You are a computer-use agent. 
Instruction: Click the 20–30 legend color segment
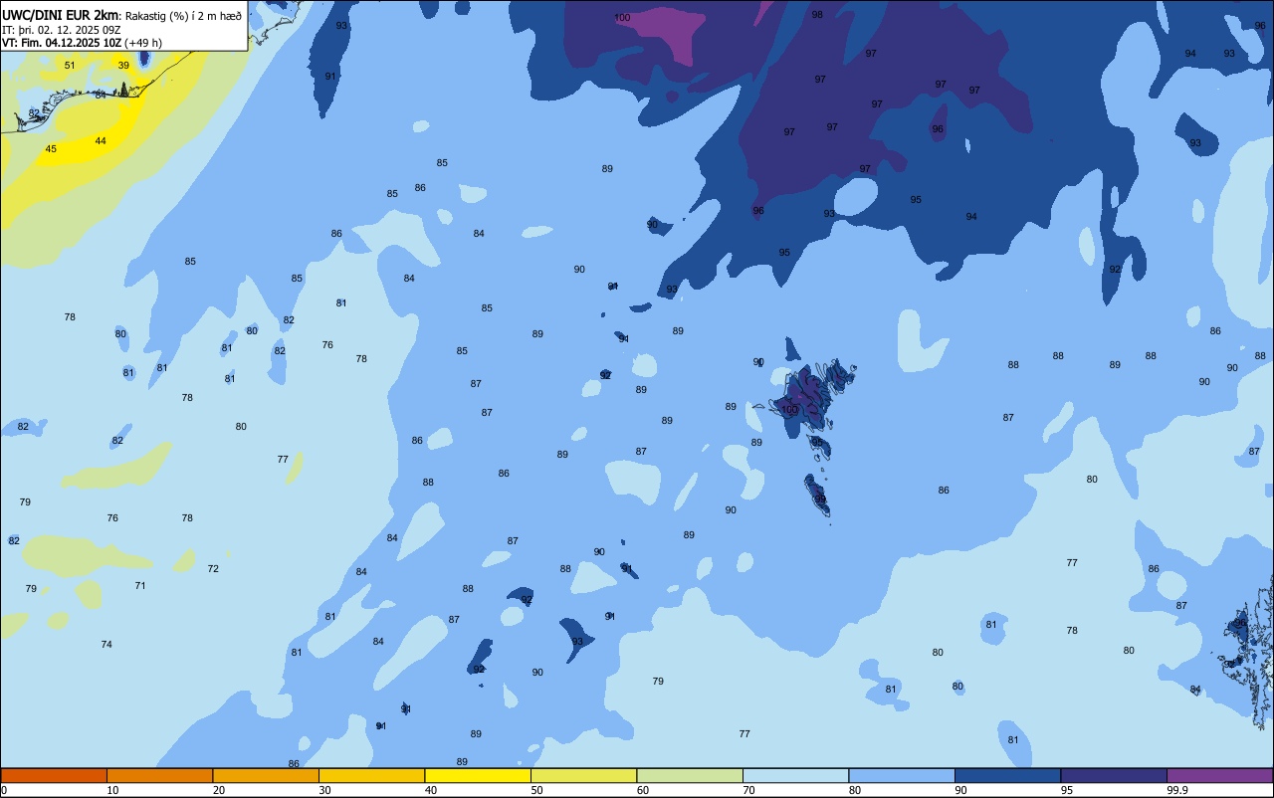pos(266,775)
